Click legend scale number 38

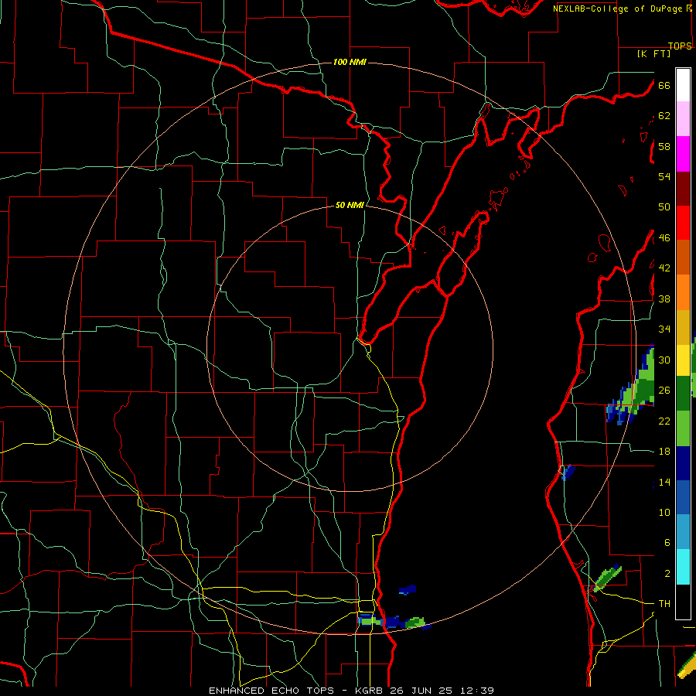[x=664, y=299]
